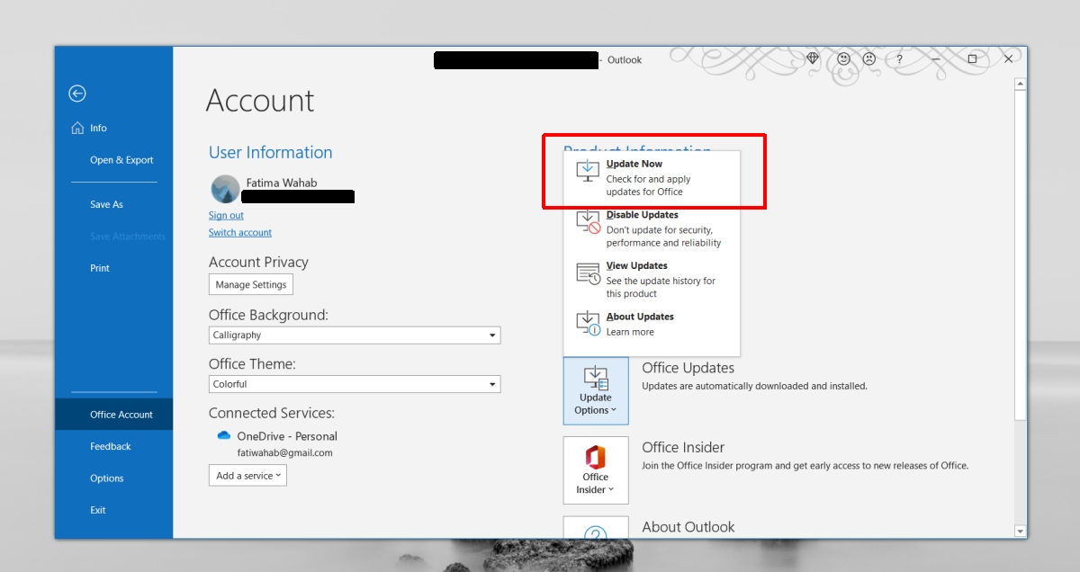1080x572 pixels.
Task: Choose View Updates menu entry
Action: pyautogui.click(x=652, y=280)
